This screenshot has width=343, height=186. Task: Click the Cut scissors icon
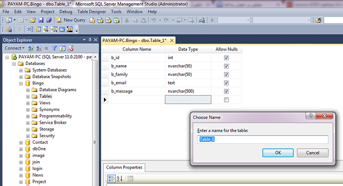click(126, 21)
